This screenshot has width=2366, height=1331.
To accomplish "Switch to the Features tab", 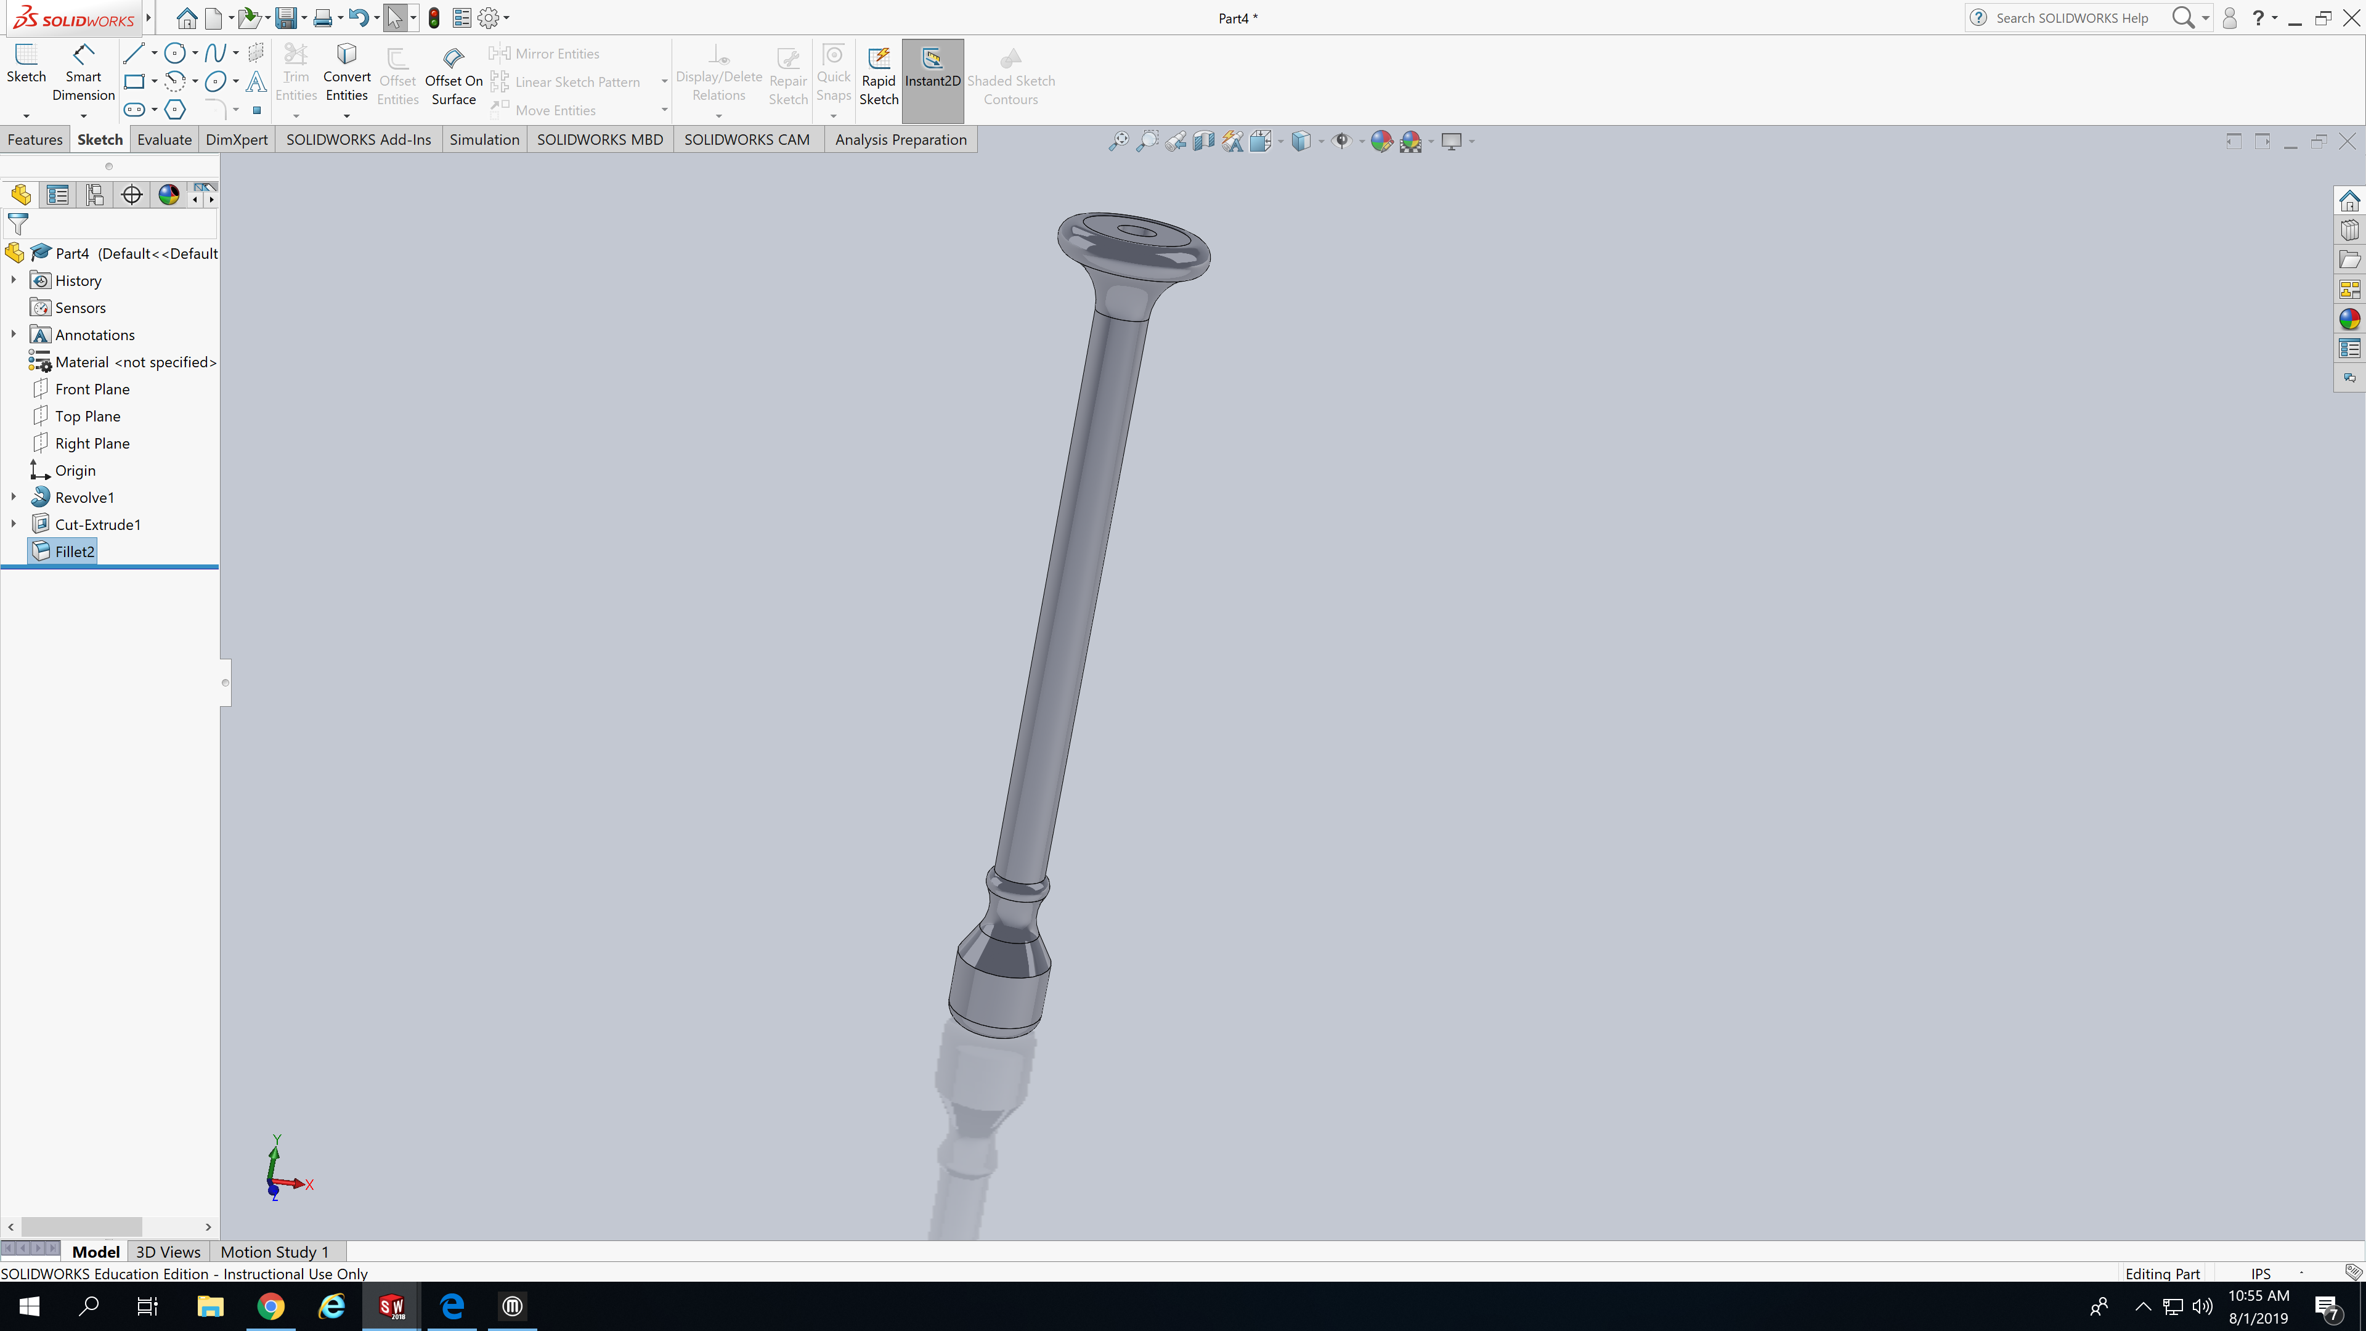I will point(35,140).
